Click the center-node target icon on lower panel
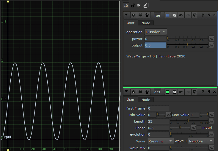 pos(134,92)
